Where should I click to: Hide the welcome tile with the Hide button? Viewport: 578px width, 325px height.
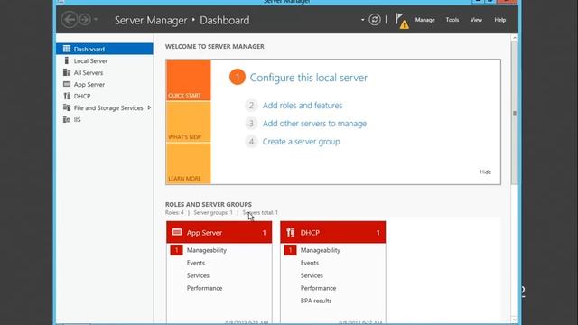pyautogui.click(x=486, y=172)
